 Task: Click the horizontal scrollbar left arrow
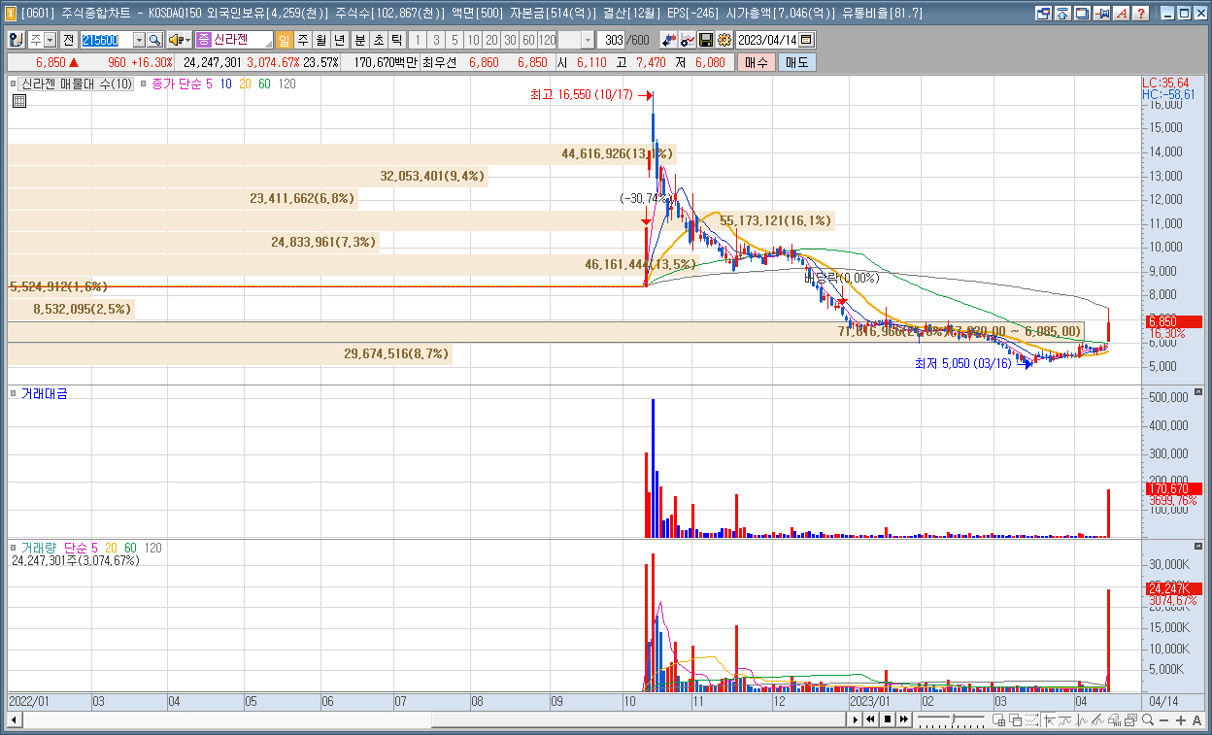pos(14,719)
